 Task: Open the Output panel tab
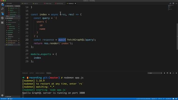[x=32, y=73]
